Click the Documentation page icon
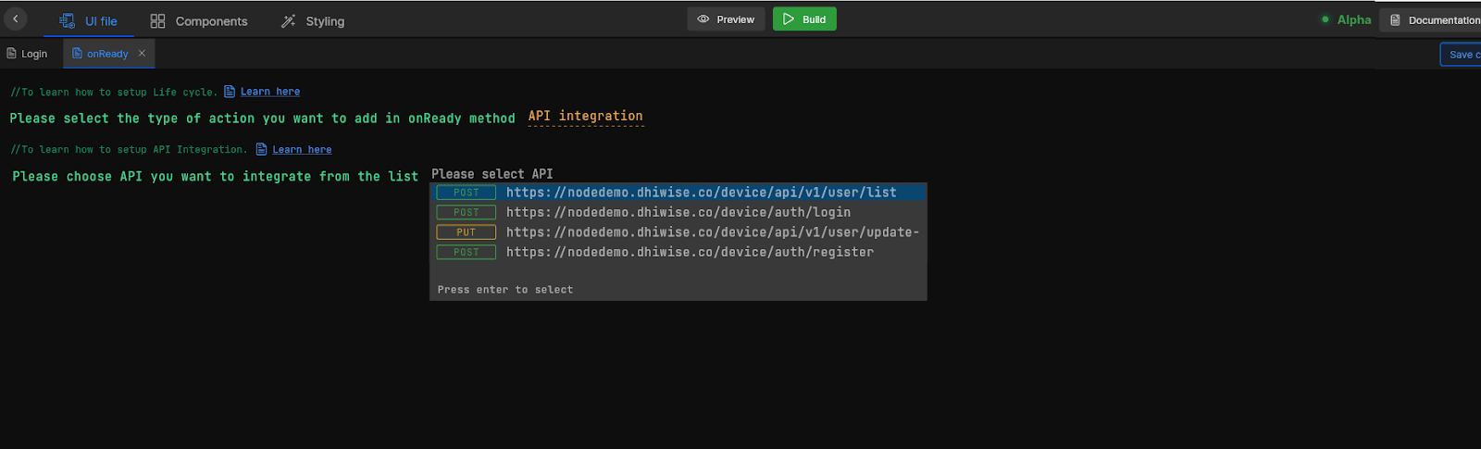Viewport: 1481px width, 449px height. (1395, 19)
